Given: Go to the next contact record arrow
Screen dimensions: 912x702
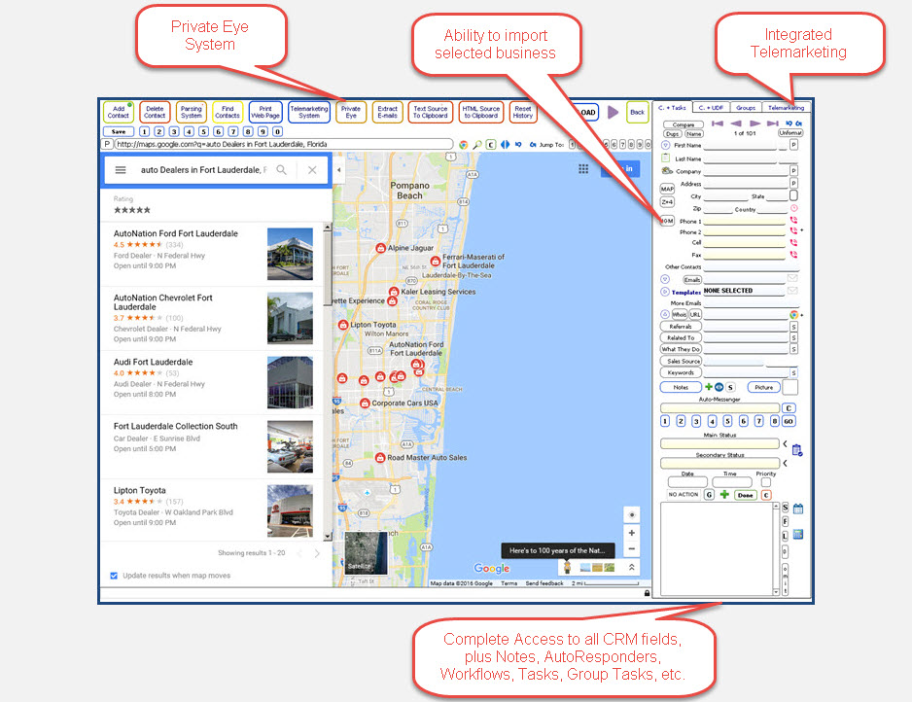Looking at the screenshot, I should click(x=754, y=123).
